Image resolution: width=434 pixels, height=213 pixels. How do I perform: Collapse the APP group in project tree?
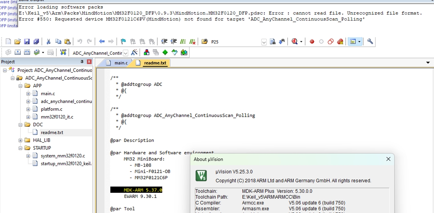point(21,86)
